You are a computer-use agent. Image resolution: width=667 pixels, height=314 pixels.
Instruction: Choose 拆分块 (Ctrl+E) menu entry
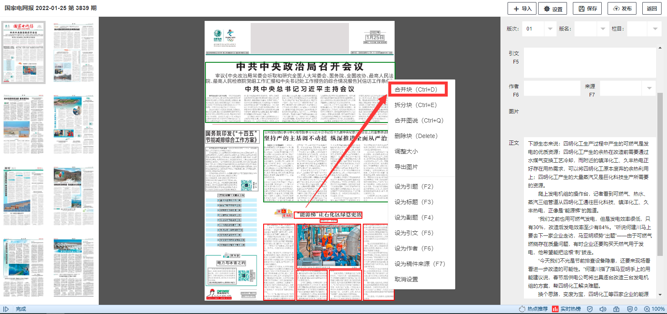(x=422, y=105)
